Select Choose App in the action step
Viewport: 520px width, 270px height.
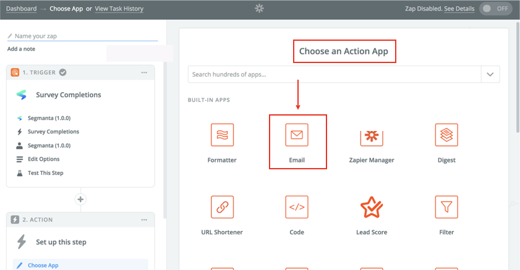click(x=80, y=265)
